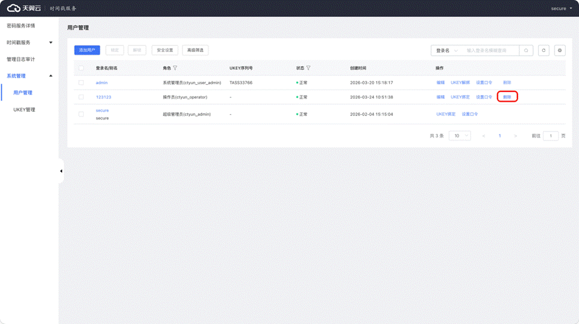Open the column settings gear icon
This screenshot has height=324, width=579.
(x=560, y=51)
